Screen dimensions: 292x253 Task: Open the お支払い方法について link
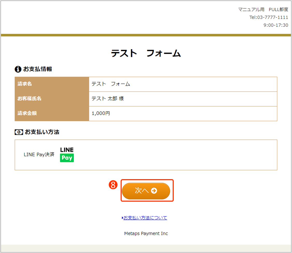145,218
